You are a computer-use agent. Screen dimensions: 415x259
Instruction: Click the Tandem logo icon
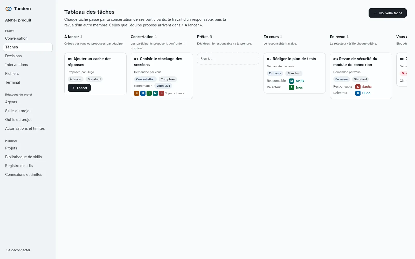9,9
